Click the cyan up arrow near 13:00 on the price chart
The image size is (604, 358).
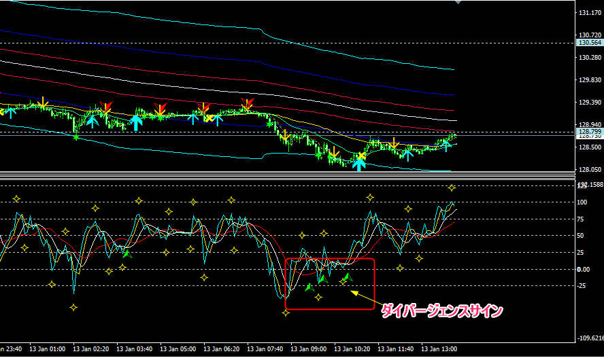(446, 146)
